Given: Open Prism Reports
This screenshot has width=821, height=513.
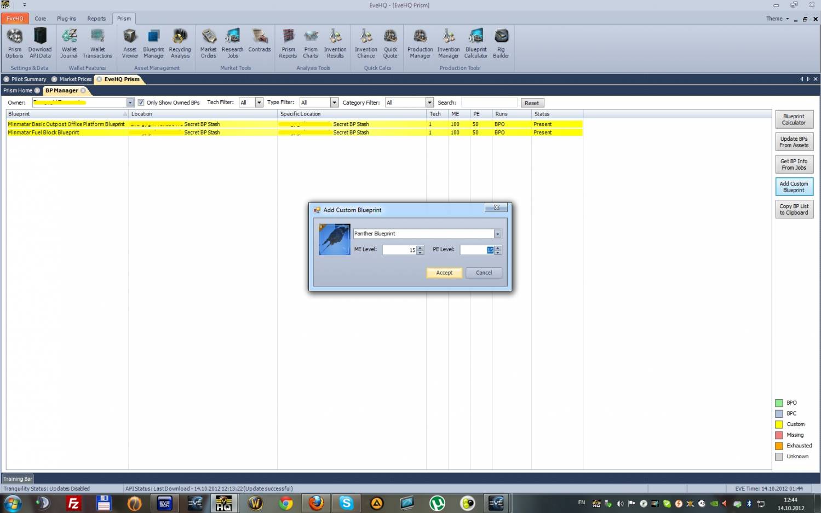Looking at the screenshot, I should pos(288,43).
